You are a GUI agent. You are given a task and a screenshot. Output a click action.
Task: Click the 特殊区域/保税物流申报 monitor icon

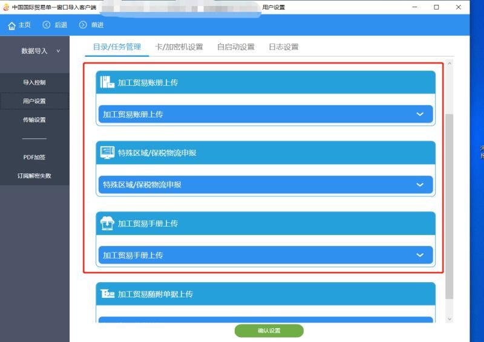(106, 153)
